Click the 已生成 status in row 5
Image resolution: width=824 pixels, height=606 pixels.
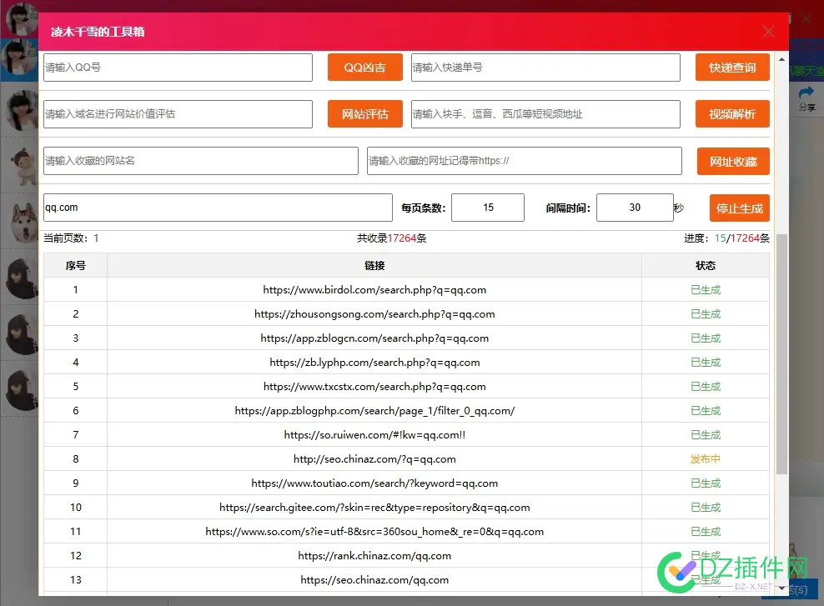[x=706, y=387]
